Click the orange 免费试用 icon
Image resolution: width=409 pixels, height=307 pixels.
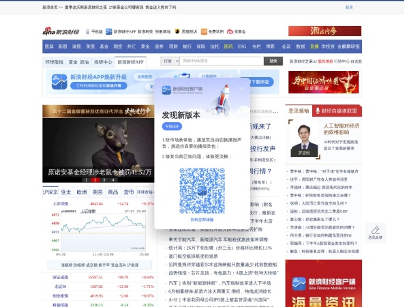pos(204,31)
